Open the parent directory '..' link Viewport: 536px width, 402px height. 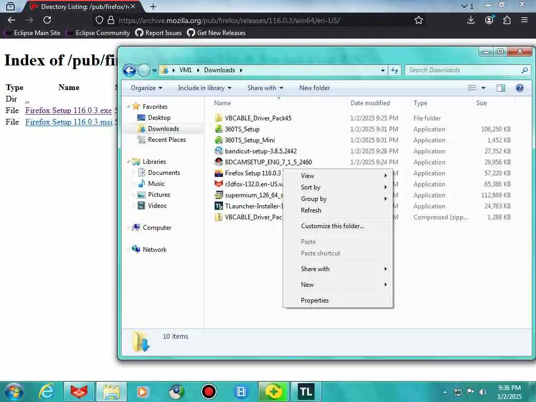27,100
